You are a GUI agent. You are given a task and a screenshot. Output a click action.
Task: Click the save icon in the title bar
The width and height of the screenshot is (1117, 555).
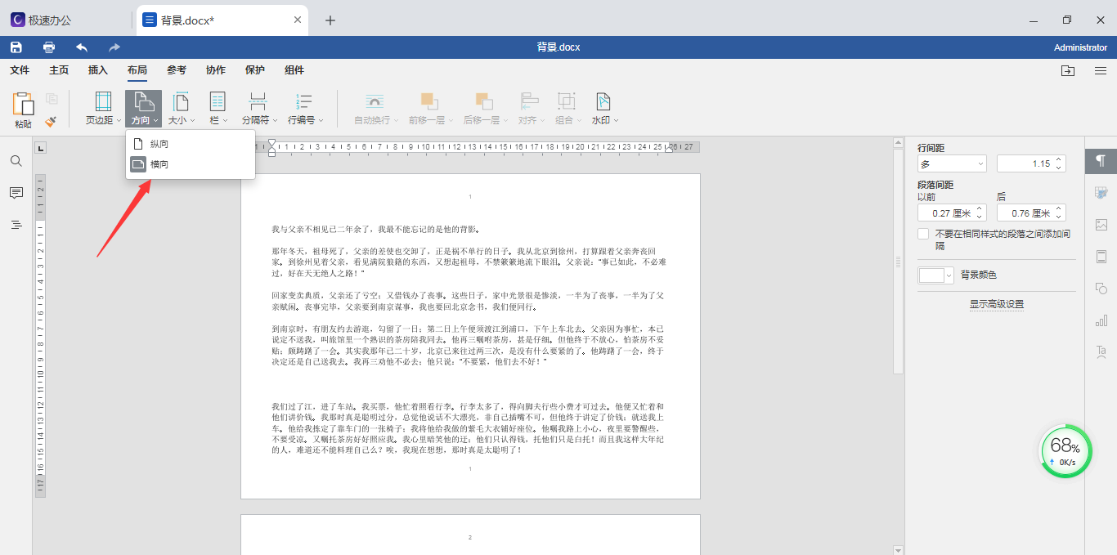(x=16, y=47)
